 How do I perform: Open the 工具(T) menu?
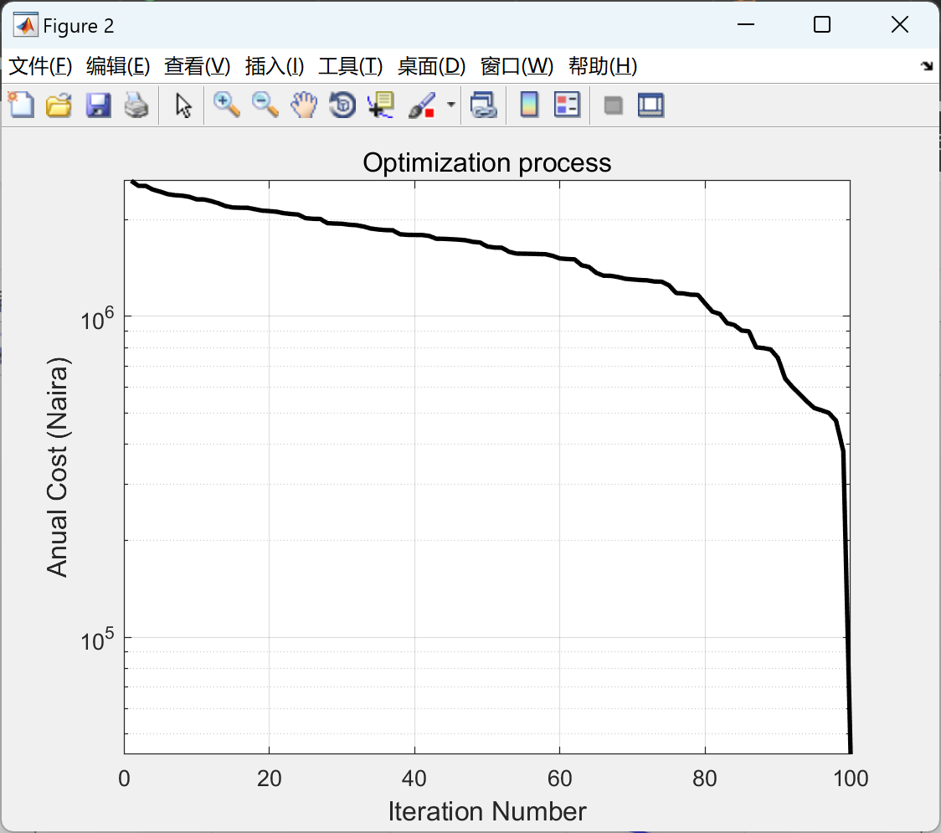click(x=351, y=66)
